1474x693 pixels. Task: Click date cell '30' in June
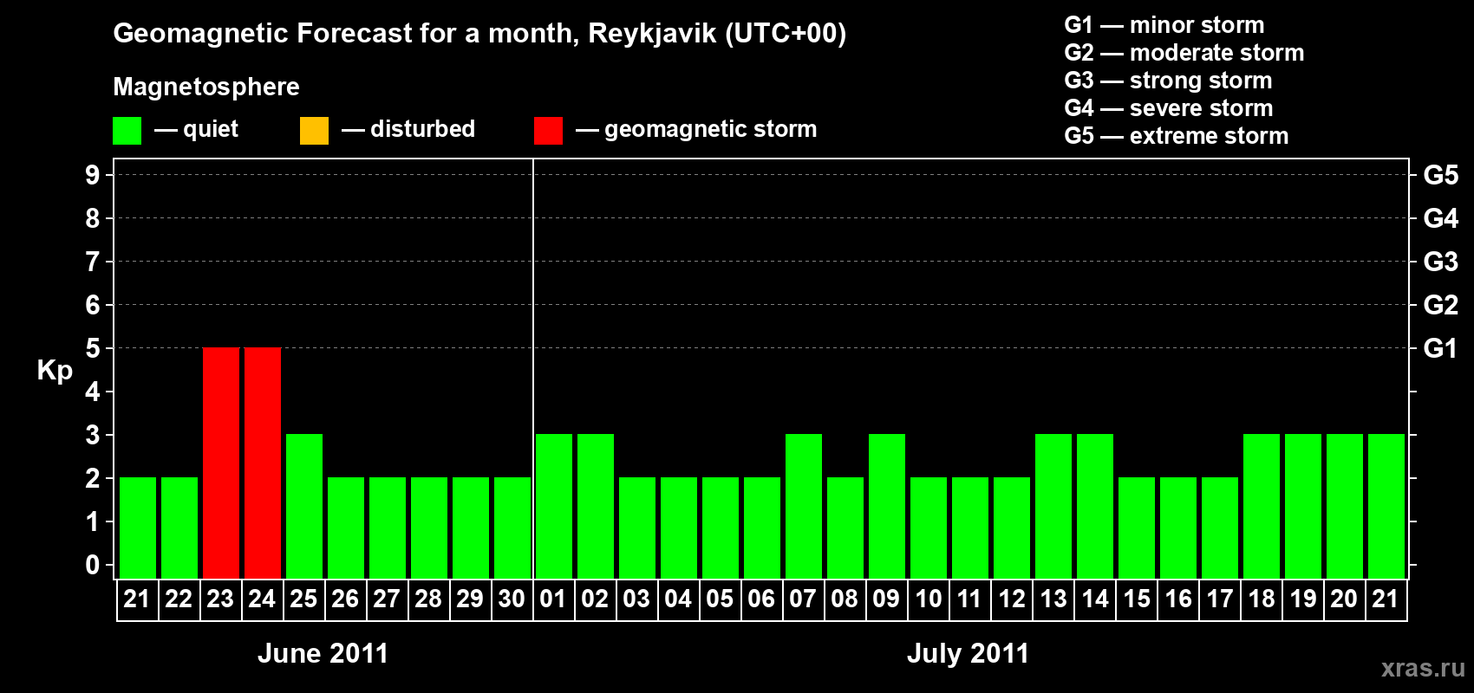point(512,599)
